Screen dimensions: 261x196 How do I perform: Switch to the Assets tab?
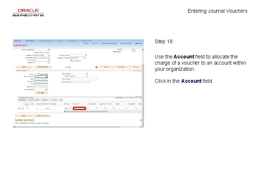click(x=54, y=100)
